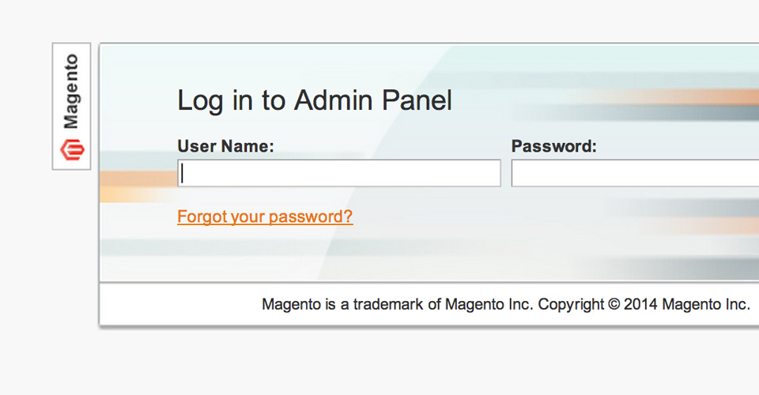Click the blinking text cursor in User Name

[182, 173]
